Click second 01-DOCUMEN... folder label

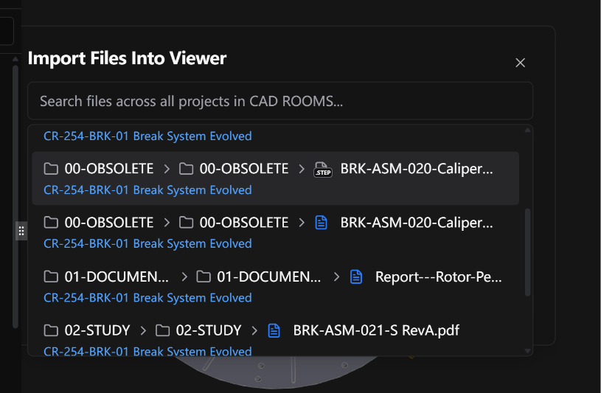point(269,277)
